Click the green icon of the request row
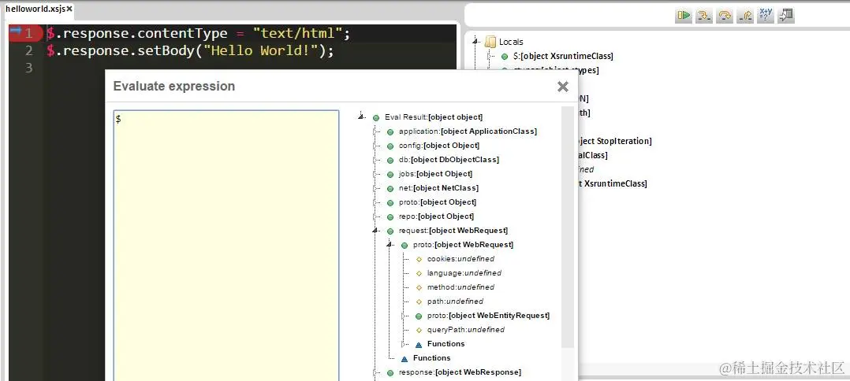850x381 pixels. tap(390, 231)
